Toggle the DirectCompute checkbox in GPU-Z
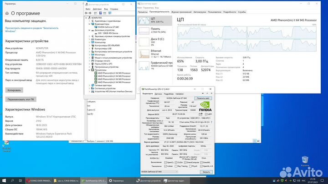The image size is (328, 184). click(185, 162)
